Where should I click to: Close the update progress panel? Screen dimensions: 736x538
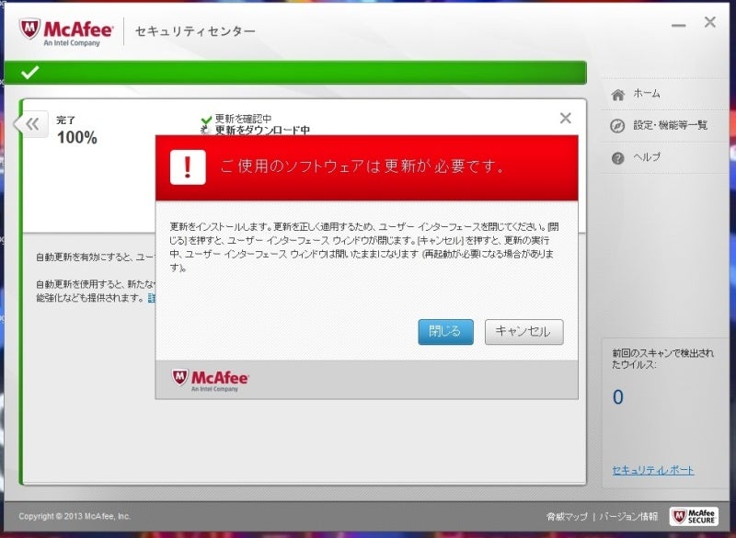click(566, 118)
